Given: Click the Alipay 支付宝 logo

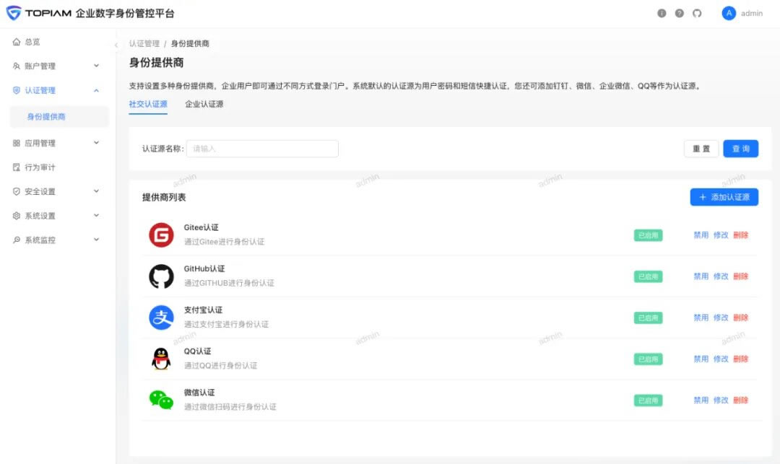Looking at the screenshot, I should click(161, 318).
